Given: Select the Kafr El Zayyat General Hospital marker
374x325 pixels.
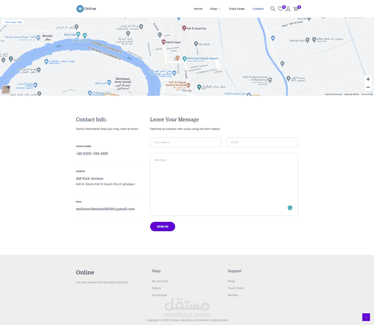Looking at the screenshot, I should click(188, 85).
